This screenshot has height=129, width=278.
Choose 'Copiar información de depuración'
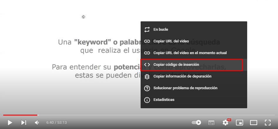(182, 76)
